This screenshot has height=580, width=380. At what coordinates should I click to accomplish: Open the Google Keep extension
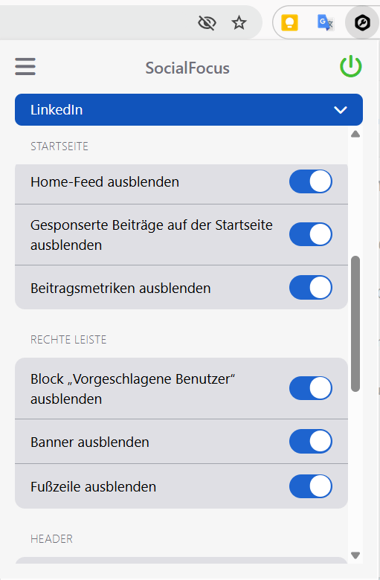tap(290, 23)
